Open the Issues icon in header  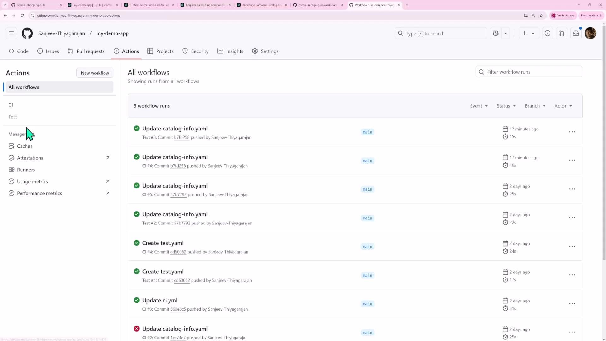(548, 33)
